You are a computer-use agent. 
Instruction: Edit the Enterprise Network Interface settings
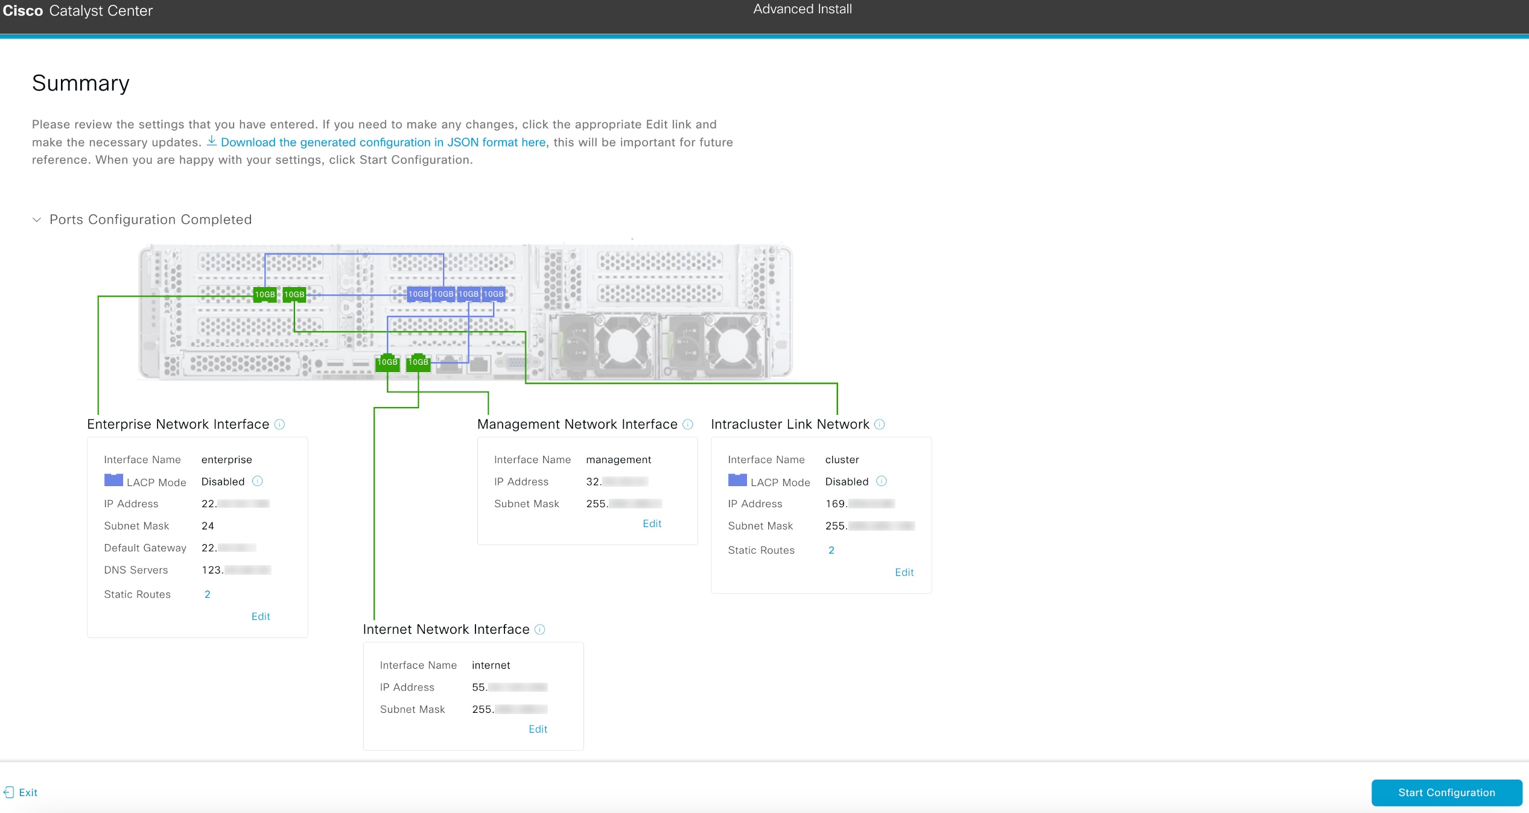click(260, 616)
